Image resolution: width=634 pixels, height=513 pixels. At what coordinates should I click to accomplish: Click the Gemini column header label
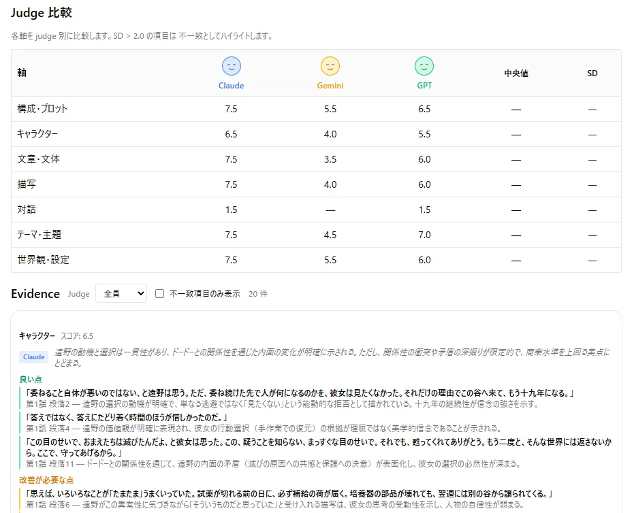coord(330,86)
